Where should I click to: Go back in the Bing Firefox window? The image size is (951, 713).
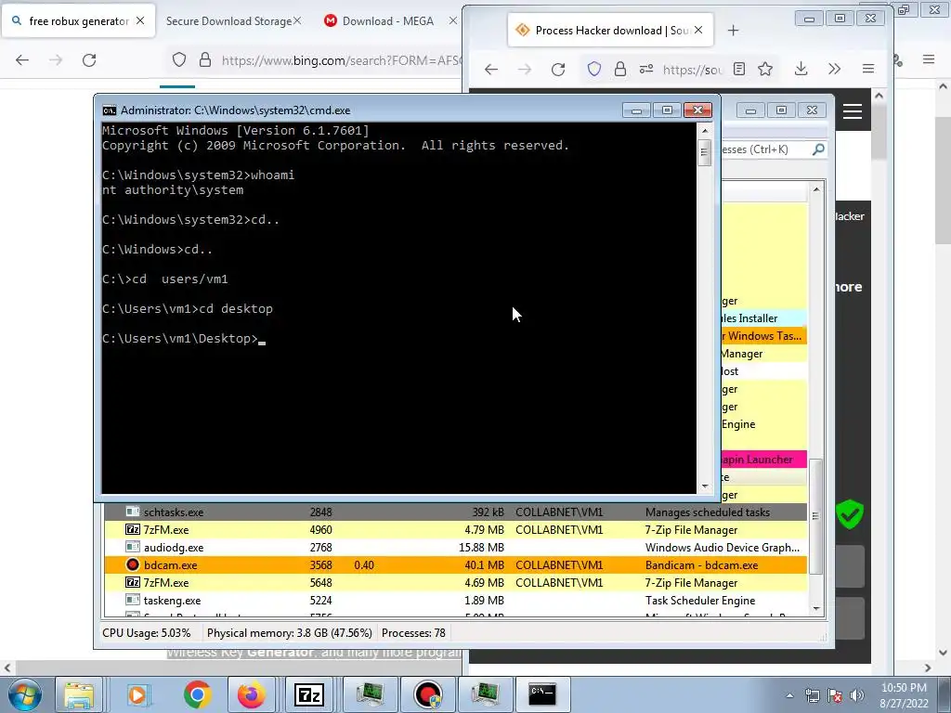22,60
